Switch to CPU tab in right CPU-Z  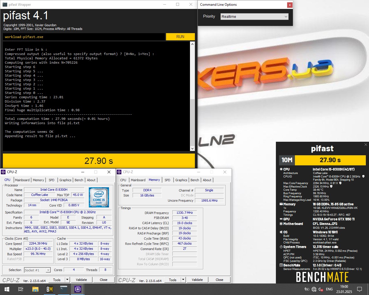click(123, 180)
